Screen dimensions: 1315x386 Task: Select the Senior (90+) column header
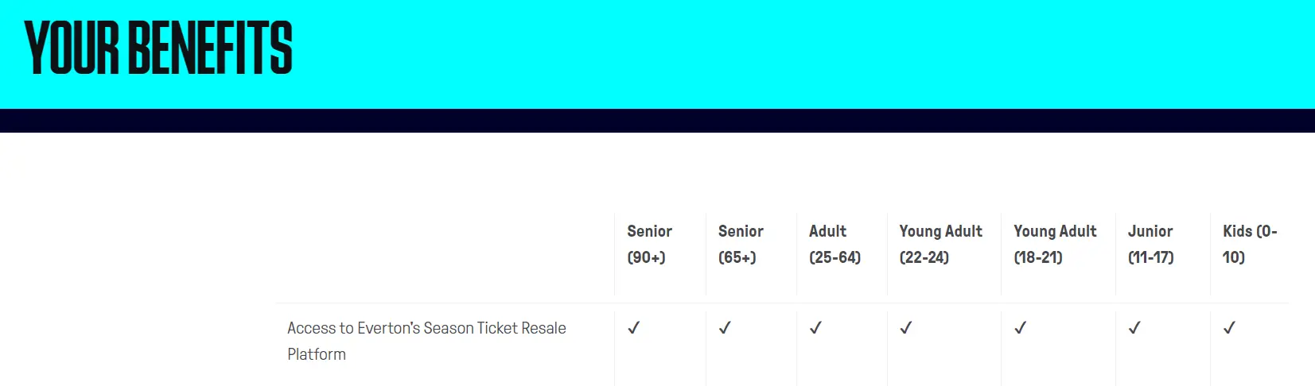pos(650,244)
